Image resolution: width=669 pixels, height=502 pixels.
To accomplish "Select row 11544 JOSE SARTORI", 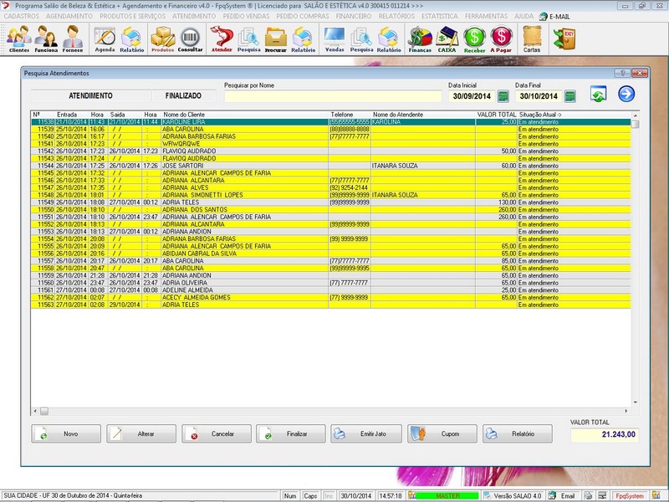I will 330,166.
